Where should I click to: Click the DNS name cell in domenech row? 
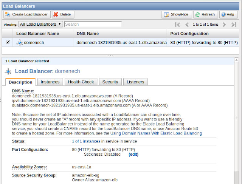pyautogui.click(x=120, y=43)
